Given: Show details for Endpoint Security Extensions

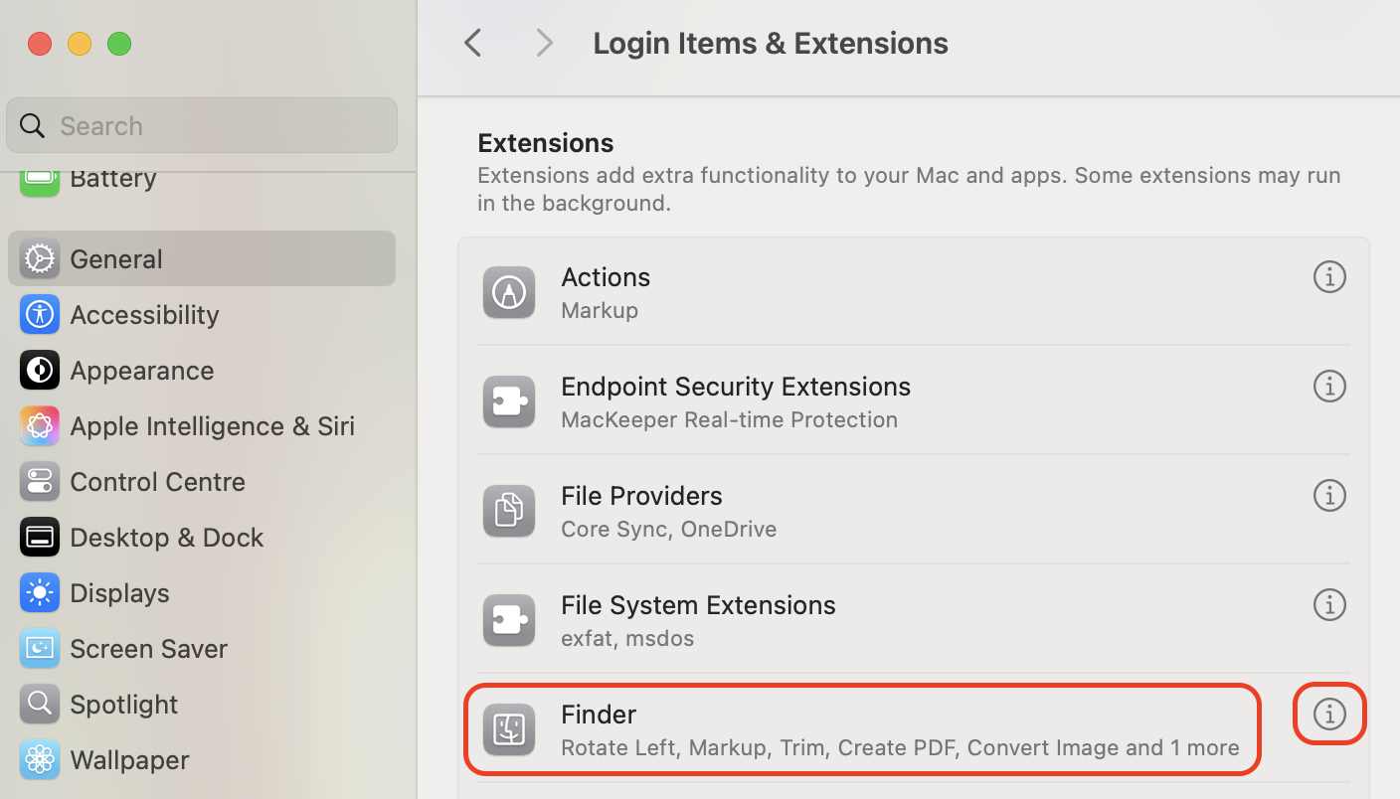Looking at the screenshot, I should [1329, 387].
